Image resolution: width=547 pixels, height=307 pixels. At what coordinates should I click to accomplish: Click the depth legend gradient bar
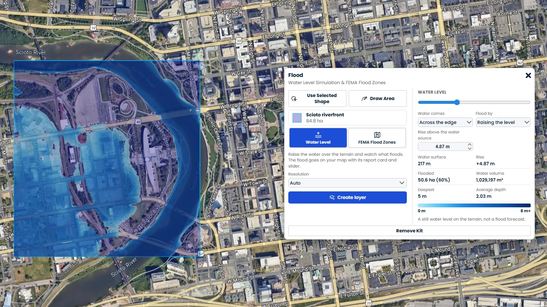pyautogui.click(x=474, y=205)
